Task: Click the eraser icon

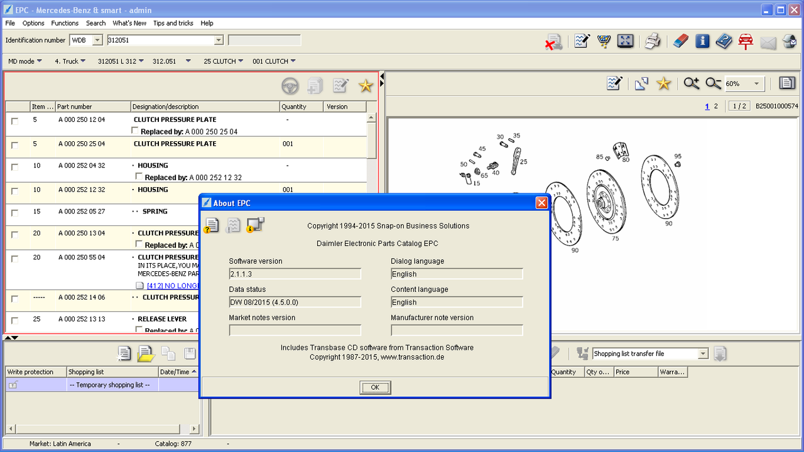Action: click(x=681, y=41)
